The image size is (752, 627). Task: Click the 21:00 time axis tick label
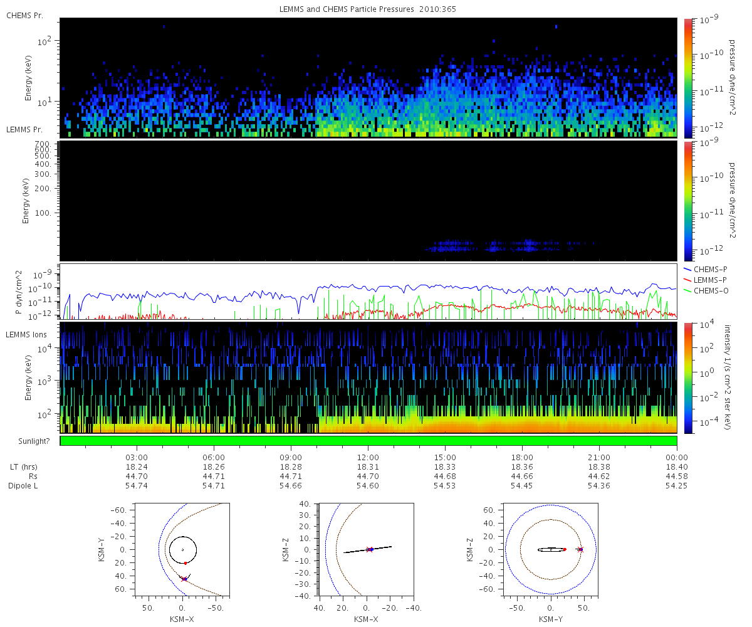599,457
